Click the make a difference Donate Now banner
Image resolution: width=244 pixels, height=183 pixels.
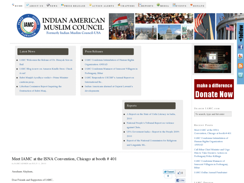(x=214, y=89)
